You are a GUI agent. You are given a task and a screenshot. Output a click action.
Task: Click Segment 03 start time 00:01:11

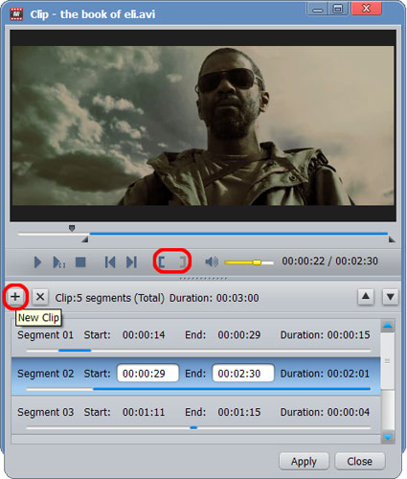click(x=144, y=412)
